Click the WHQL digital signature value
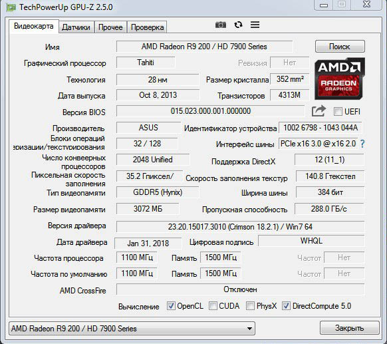Viewport: 387px width, 344px height. tap(311, 241)
